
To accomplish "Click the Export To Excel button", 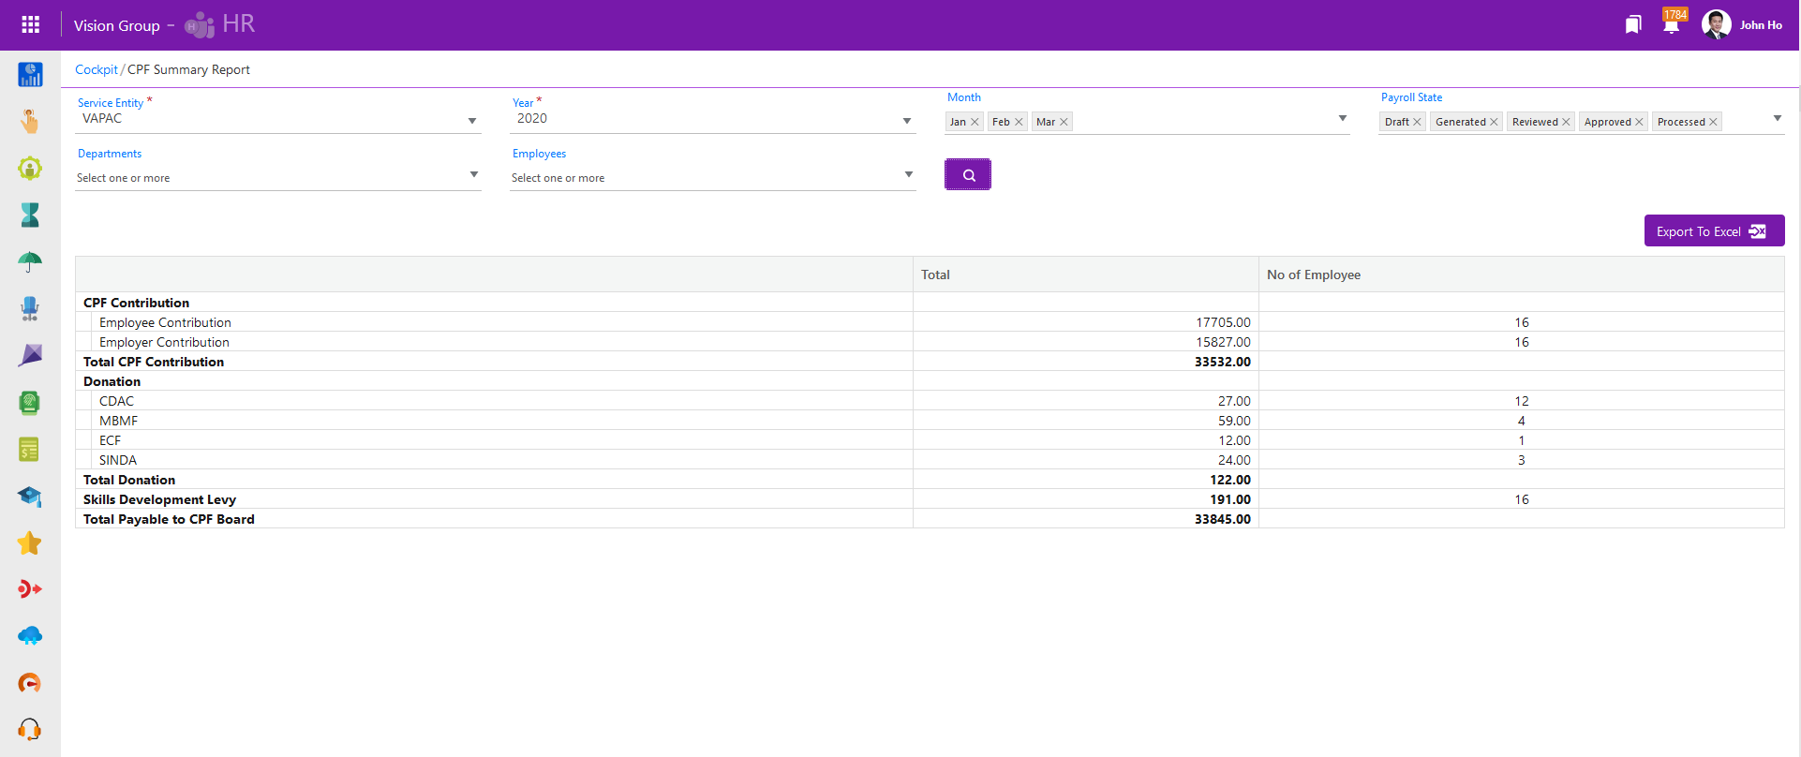I will click(x=1714, y=231).
